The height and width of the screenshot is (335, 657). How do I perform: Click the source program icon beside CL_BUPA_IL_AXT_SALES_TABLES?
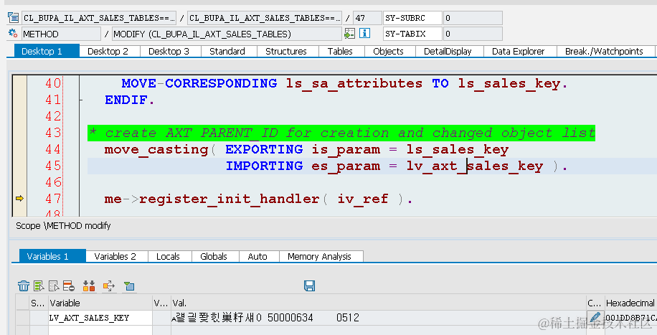point(13,18)
